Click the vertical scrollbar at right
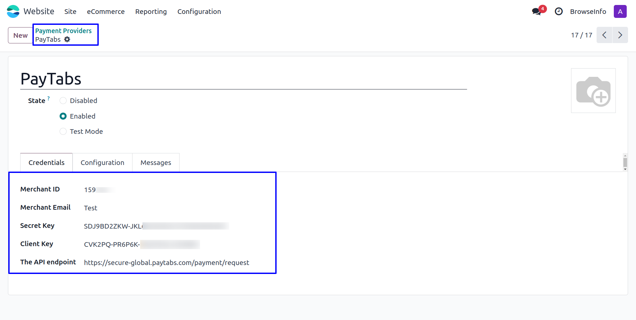Viewport: 636px width, 320px height. pyautogui.click(x=625, y=162)
